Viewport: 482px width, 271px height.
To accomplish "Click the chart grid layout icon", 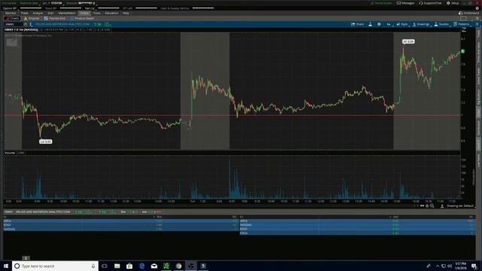I will coord(464,19).
